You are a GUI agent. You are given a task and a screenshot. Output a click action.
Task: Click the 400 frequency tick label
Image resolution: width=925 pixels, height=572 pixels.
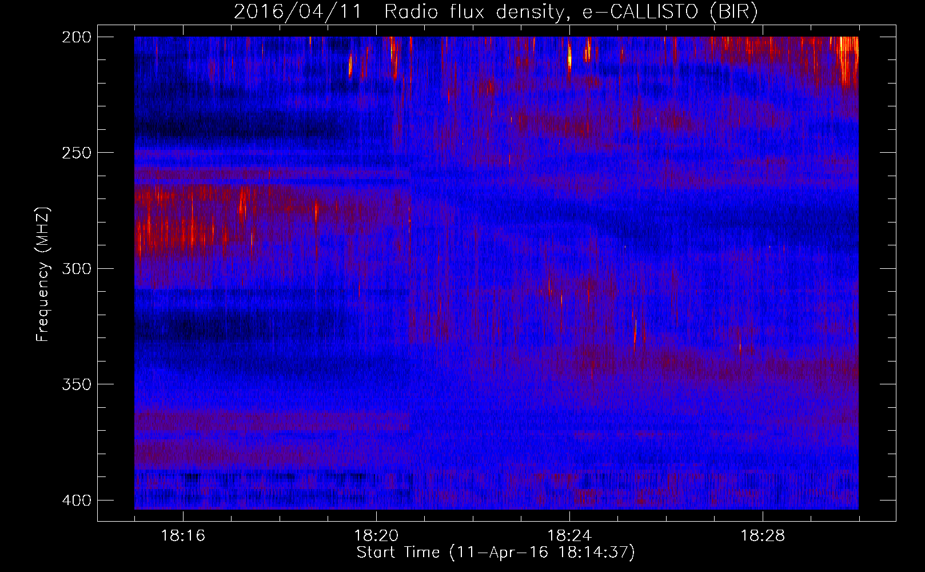pyautogui.click(x=77, y=500)
